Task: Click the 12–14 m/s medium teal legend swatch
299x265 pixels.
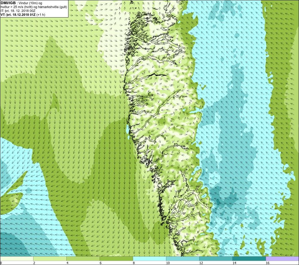Action: pyautogui.click(x=216, y=258)
